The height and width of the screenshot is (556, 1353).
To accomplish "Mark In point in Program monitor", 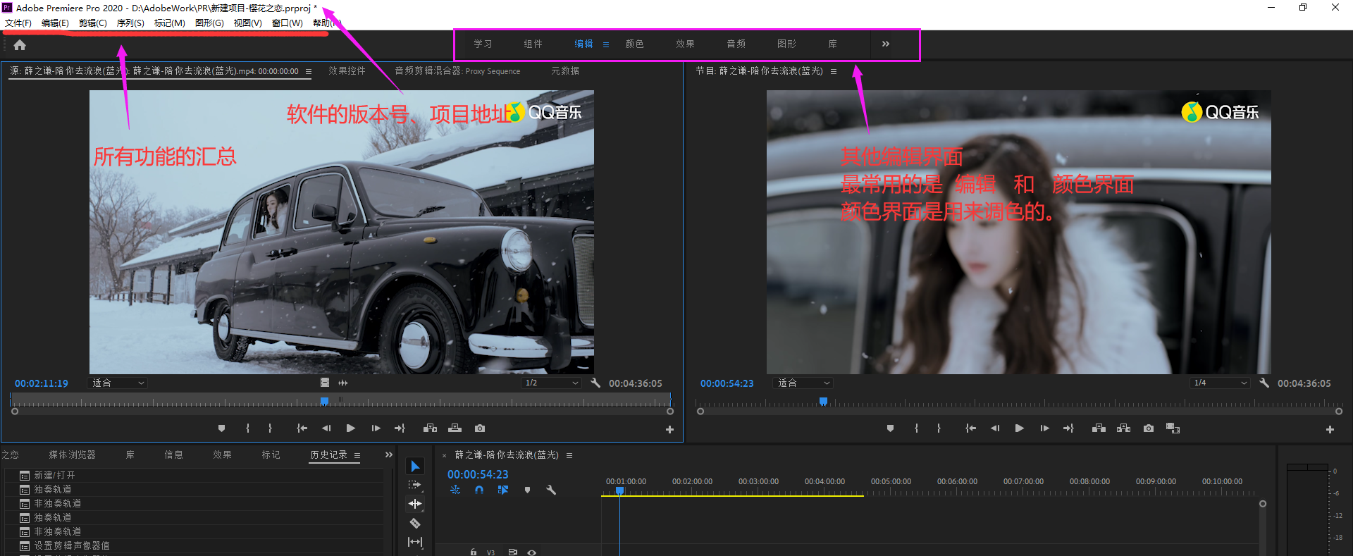I will tap(916, 428).
